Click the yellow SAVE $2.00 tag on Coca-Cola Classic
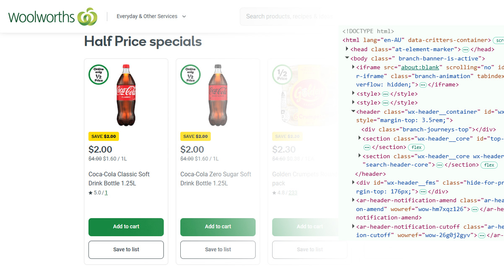Image resolution: width=504 pixels, height=266 pixels. tap(104, 136)
